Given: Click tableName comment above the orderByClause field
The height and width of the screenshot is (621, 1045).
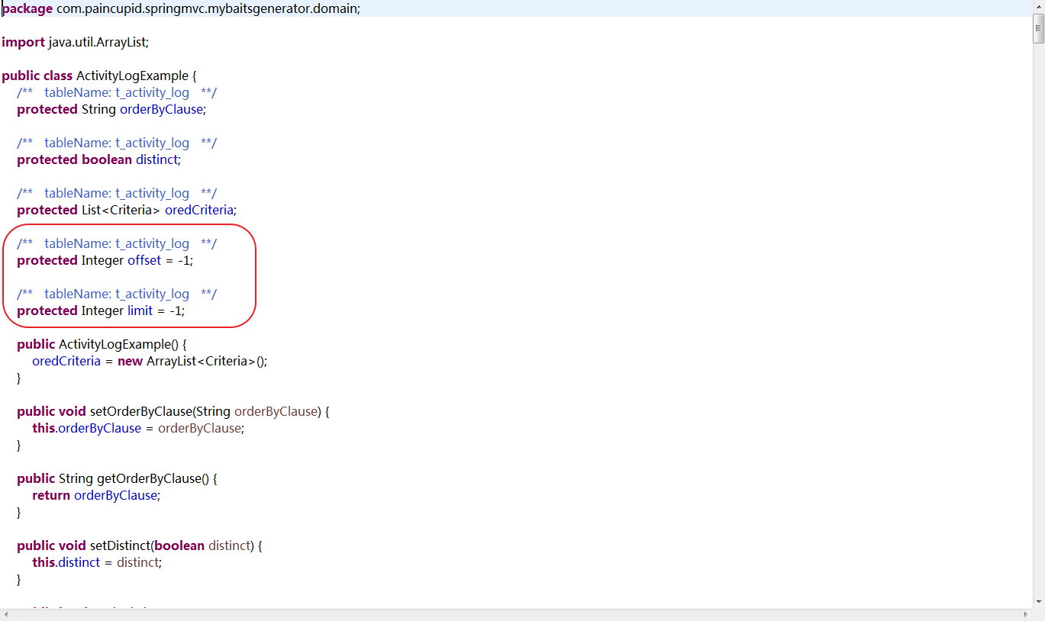Looking at the screenshot, I should pyautogui.click(x=117, y=92).
